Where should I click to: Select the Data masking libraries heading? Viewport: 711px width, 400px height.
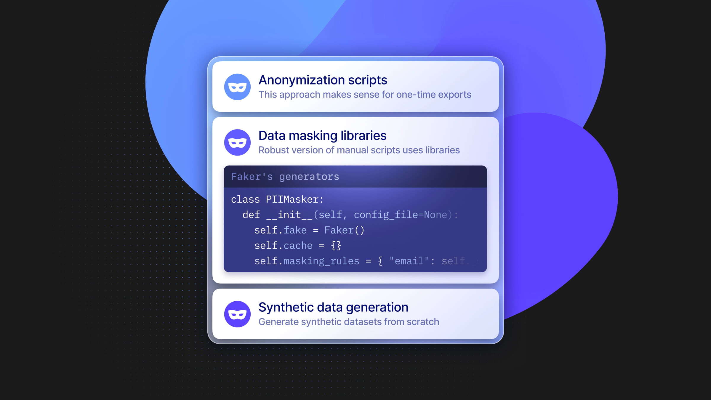coord(322,136)
